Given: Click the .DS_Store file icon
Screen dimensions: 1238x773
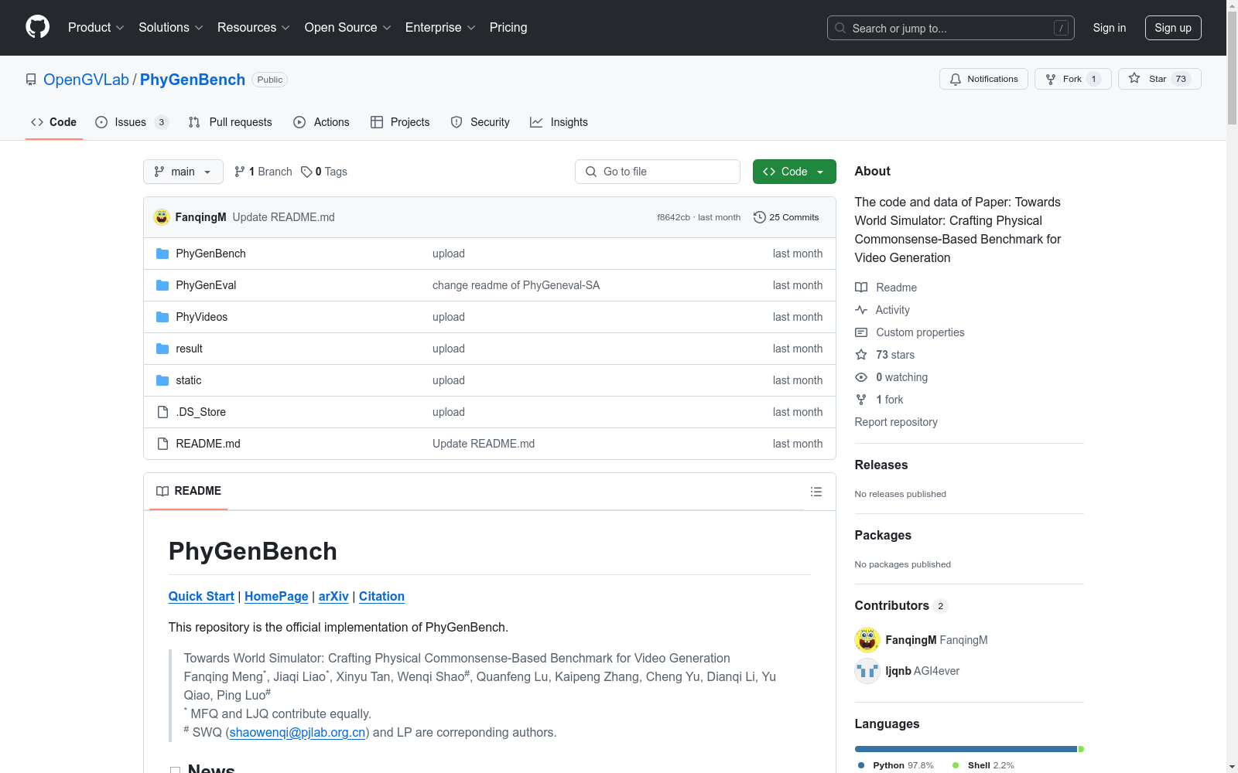Looking at the screenshot, I should coord(162,412).
